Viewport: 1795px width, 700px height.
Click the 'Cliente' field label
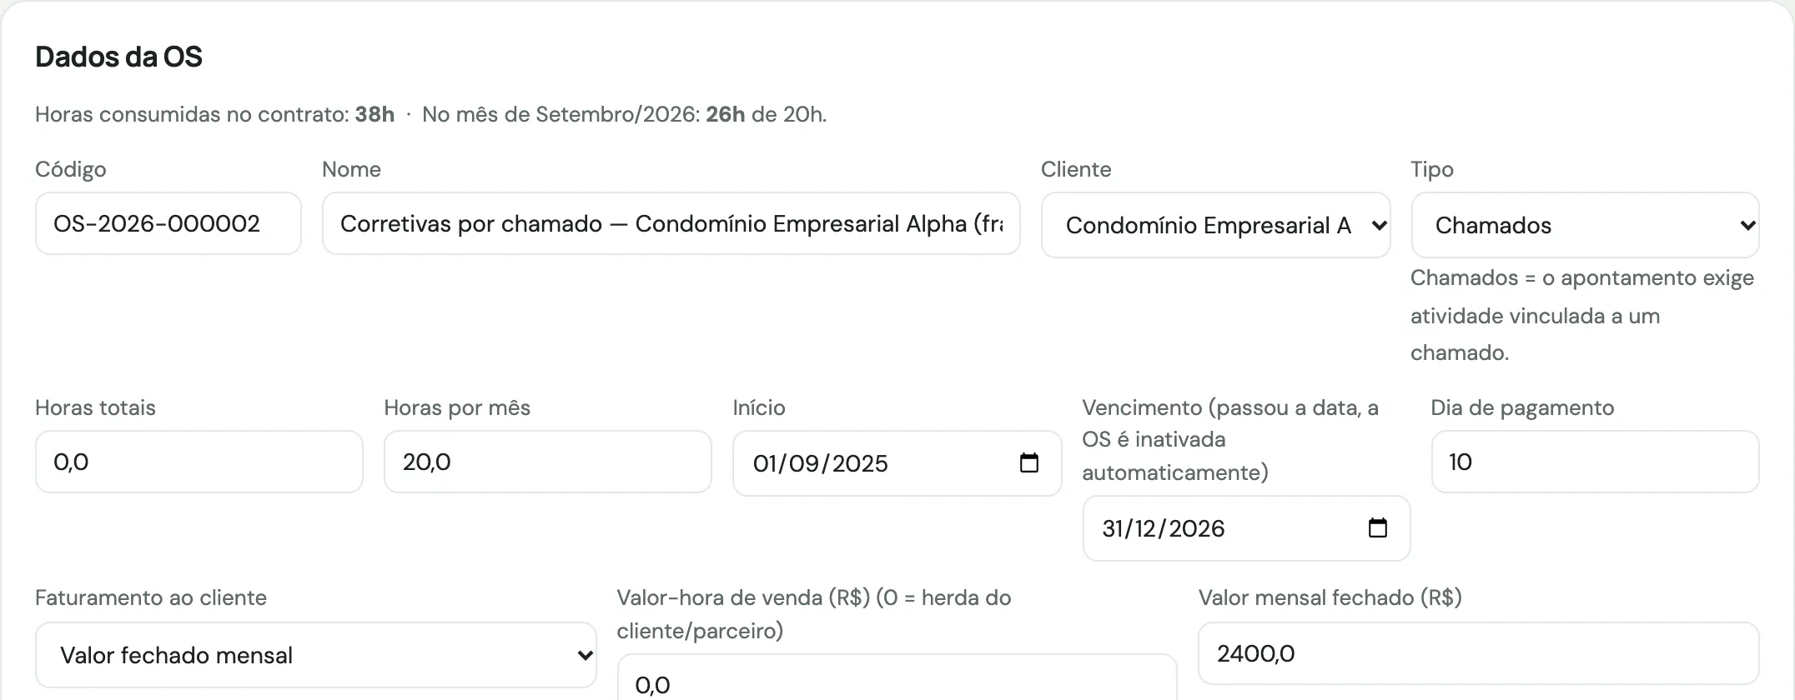[1076, 169]
